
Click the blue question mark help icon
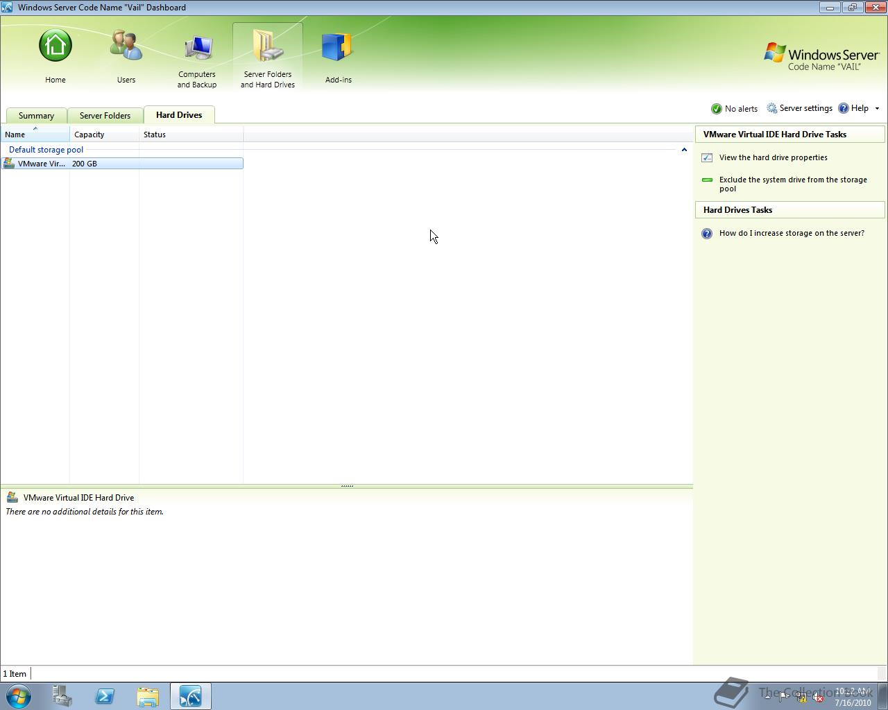707,234
